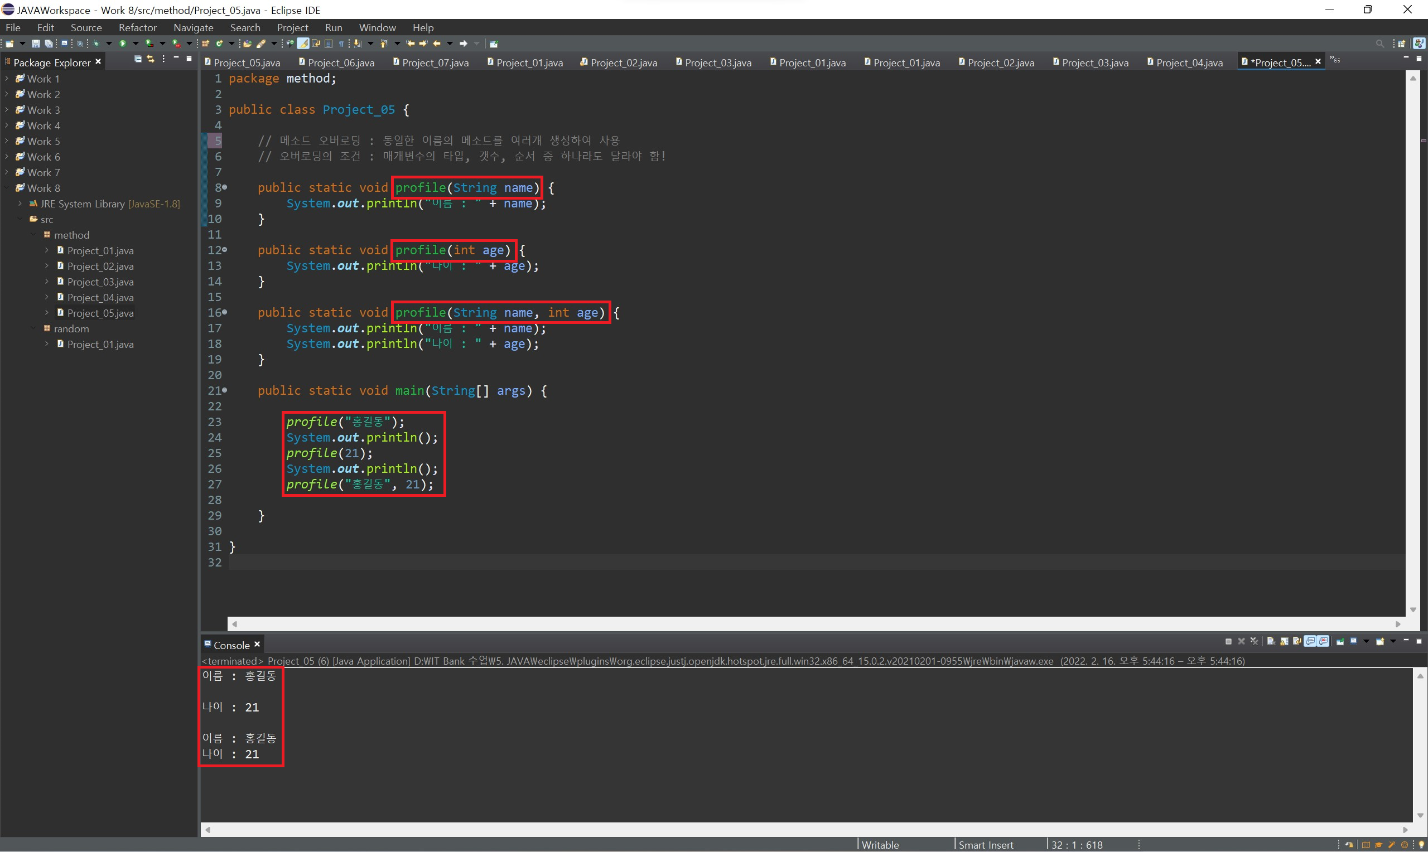This screenshot has height=852, width=1428.
Task: Click the Clear Console icon
Action: coord(1271,642)
